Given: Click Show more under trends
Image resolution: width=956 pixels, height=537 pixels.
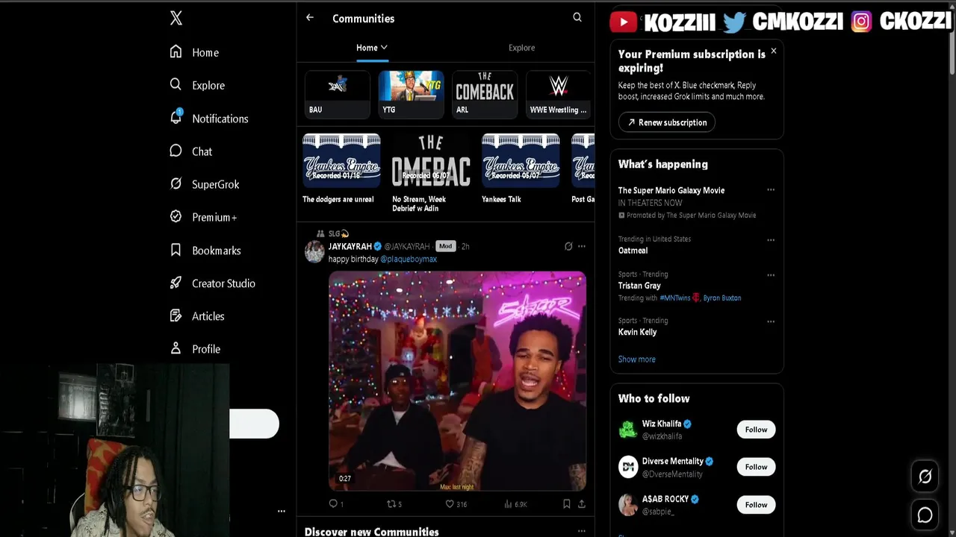Looking at the screenshot, I should [636, 359].
